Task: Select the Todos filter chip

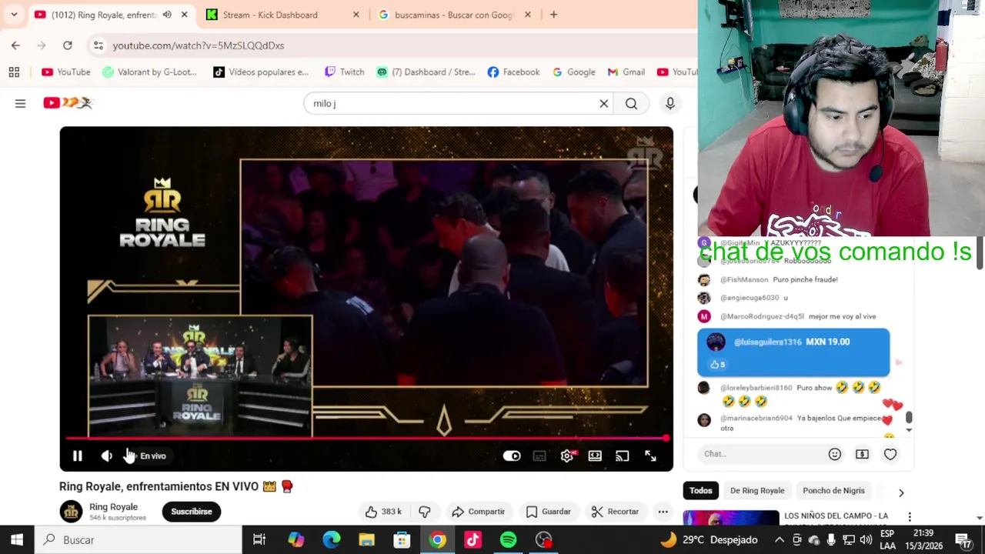Action: pyautogui.click(x=700, y=491)
